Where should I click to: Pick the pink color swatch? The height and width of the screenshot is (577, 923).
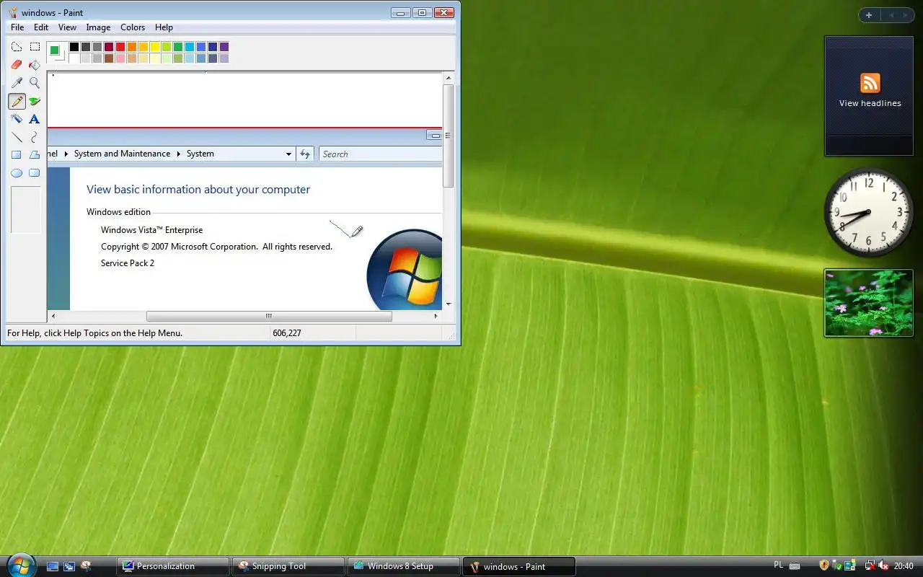pos(120,58)
